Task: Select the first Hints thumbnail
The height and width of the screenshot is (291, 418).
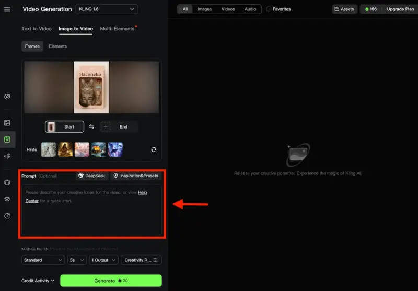Action: pos(49,149)
